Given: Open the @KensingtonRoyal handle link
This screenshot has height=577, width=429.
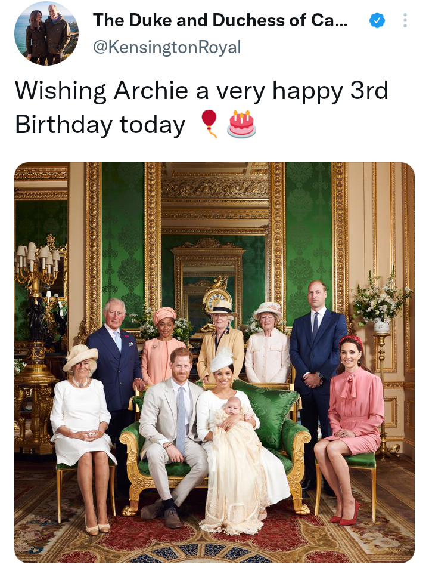Looking at the screenshot, I should [167, 47].
